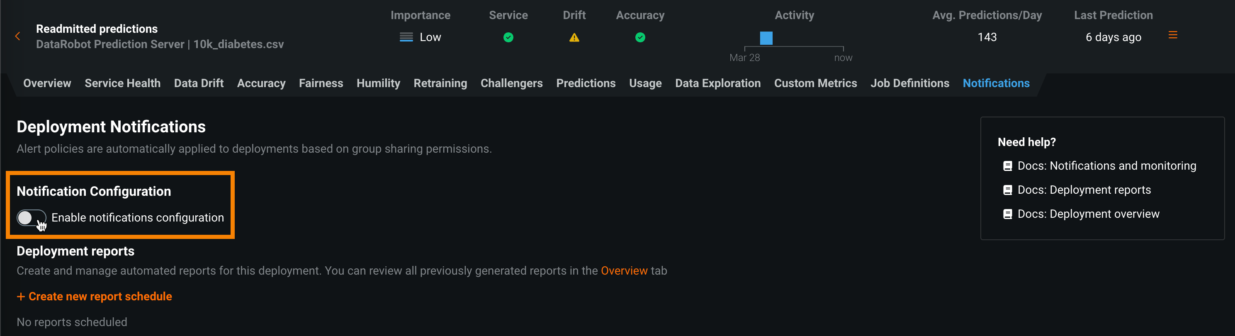Enable notifications configuration toggle

tap(31, 218)
